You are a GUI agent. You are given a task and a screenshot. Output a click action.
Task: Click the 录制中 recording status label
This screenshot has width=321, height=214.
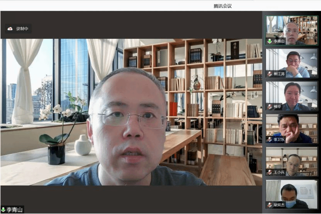coord(22,28)
